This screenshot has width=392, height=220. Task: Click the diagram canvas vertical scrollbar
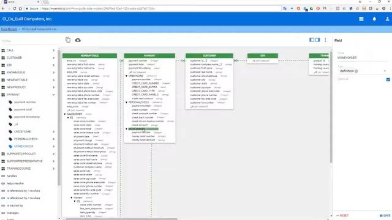[331, 108]
